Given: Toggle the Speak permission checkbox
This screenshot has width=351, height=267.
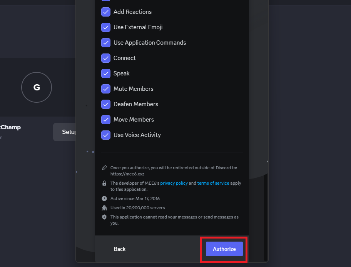Looking at the screenshot, I should click(x=106, y=73).
